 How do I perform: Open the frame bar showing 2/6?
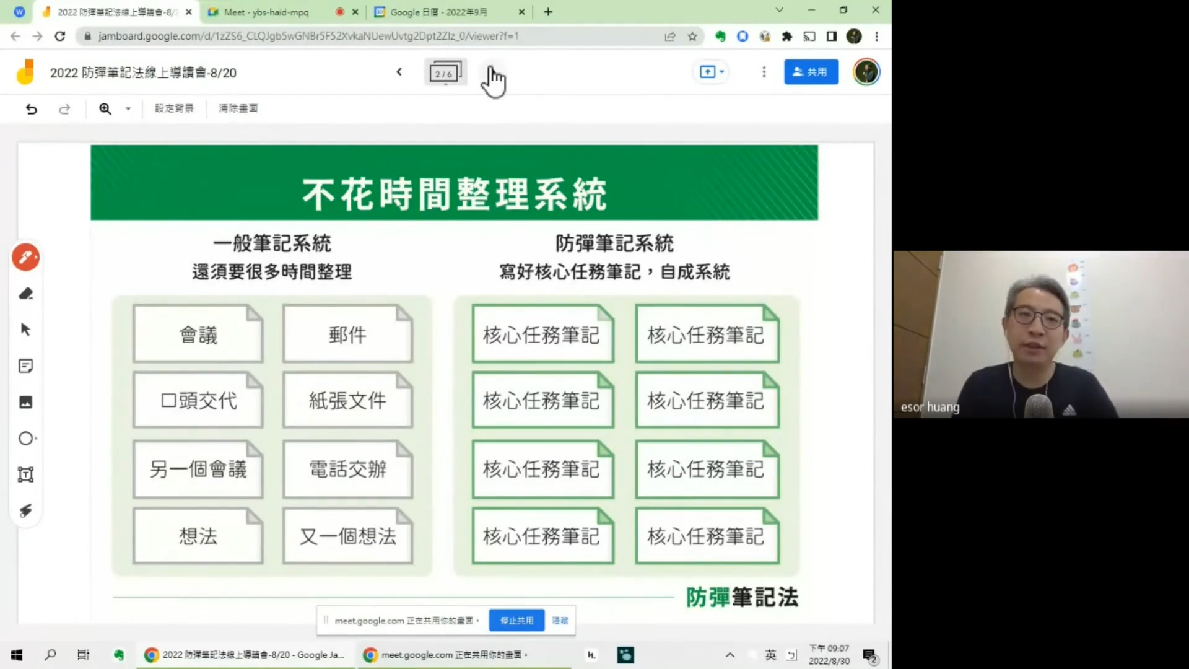coord(445,72)
